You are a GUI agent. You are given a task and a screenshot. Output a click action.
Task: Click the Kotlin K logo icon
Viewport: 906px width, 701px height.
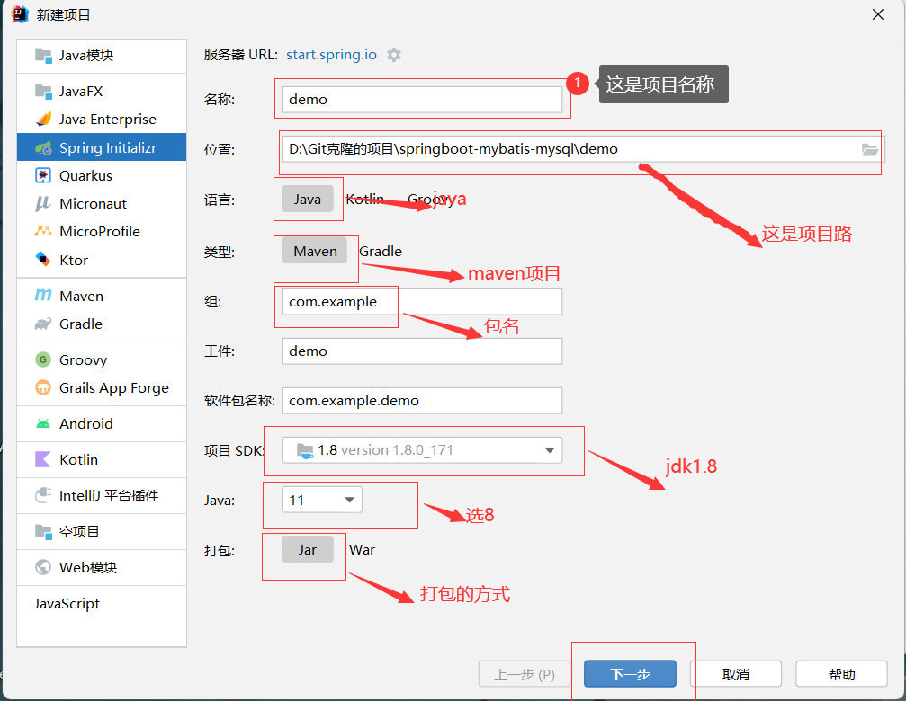[x=43, y=459]
